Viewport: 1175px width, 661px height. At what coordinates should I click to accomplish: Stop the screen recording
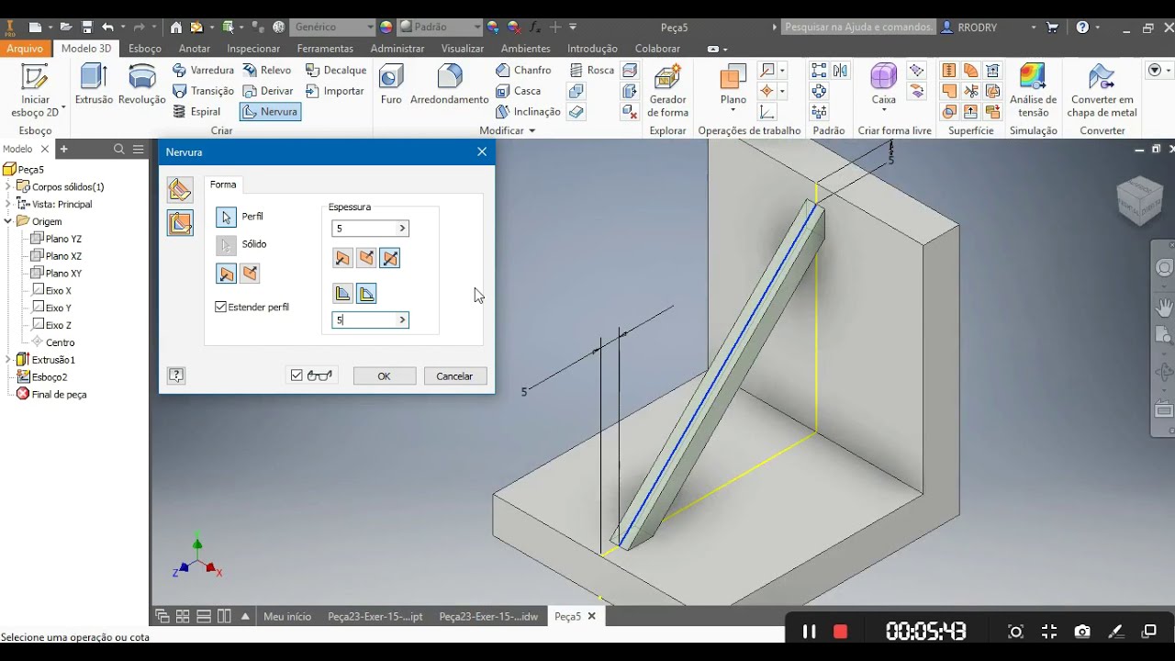pos(840,632)
